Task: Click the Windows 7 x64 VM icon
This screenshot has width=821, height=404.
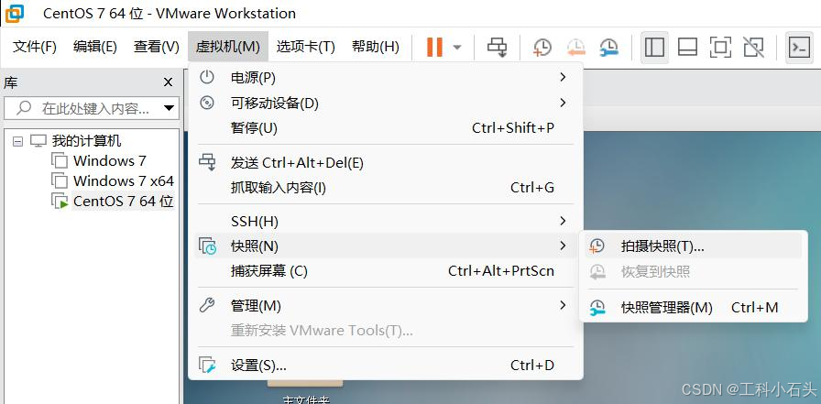Action: [60, 181]
